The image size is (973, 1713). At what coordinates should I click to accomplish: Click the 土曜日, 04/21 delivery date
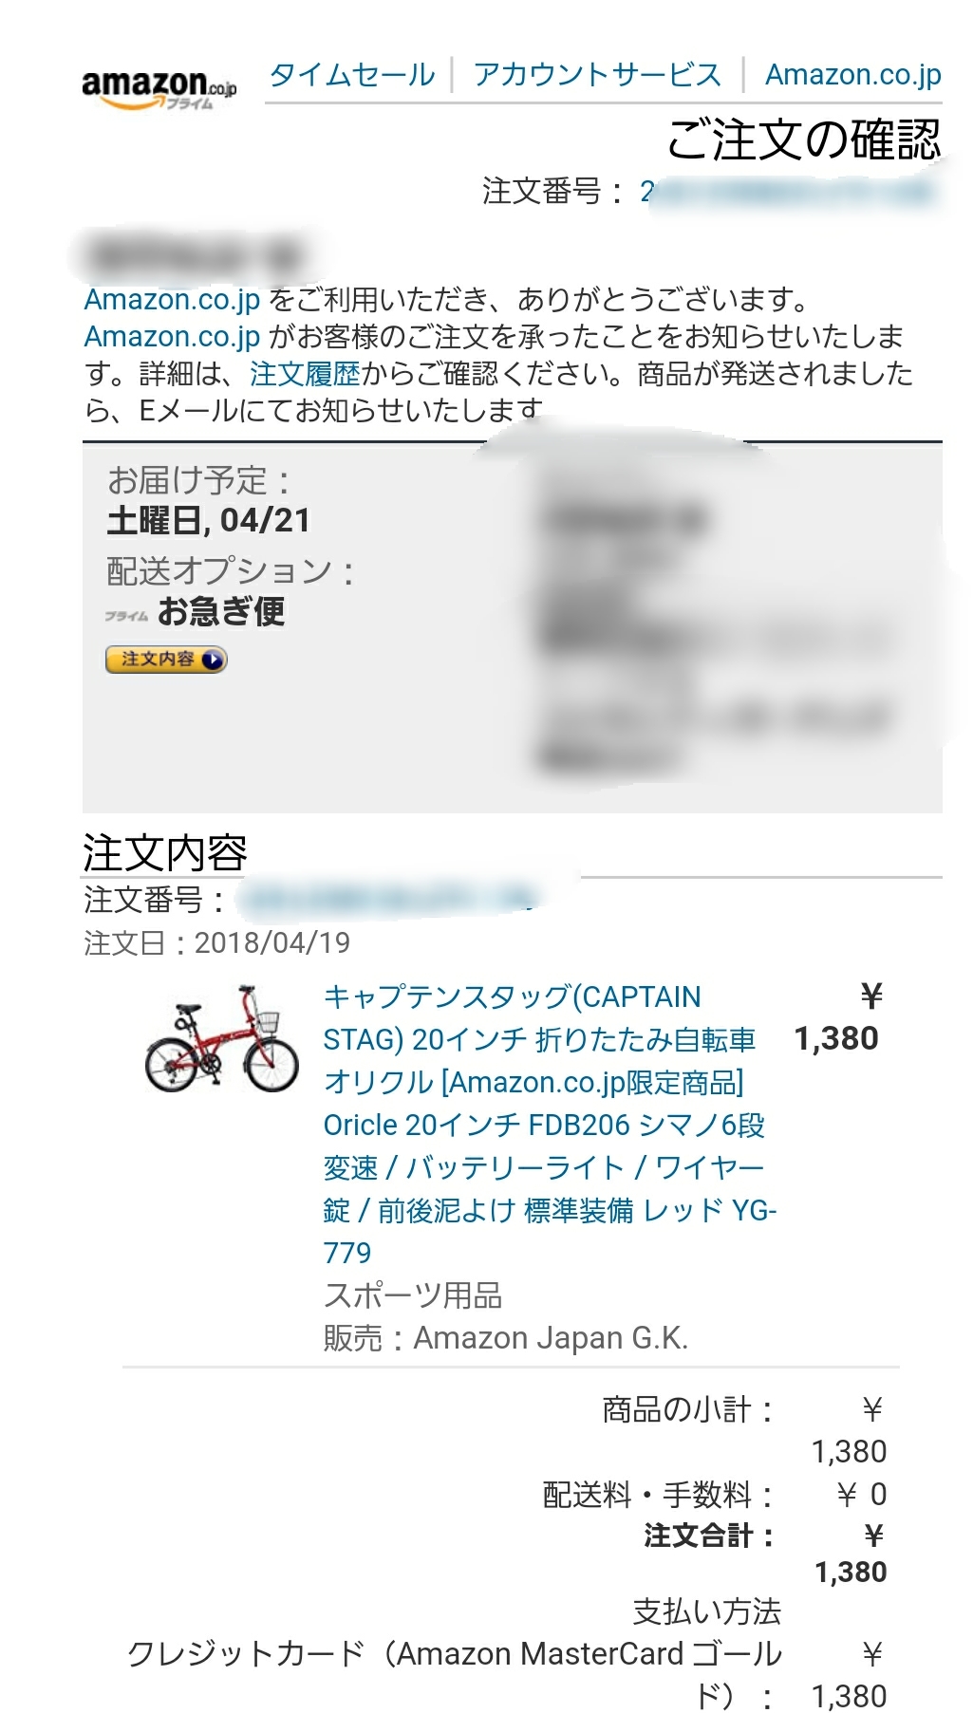(209, 520)
